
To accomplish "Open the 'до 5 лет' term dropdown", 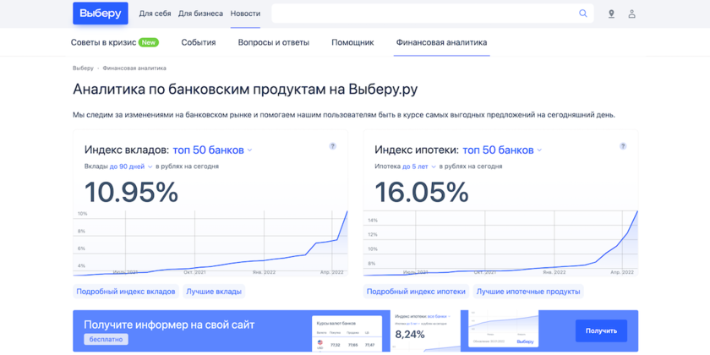I will pos(418,167).
